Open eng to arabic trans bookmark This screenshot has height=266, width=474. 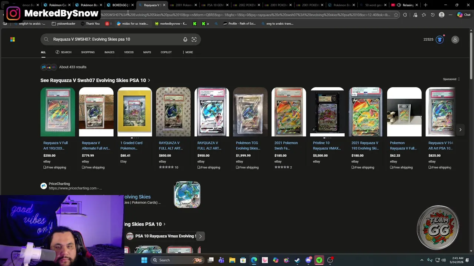[277, 24]
